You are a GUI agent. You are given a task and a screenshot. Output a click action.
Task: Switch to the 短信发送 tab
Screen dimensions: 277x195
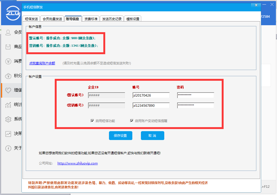click(32, 19)
